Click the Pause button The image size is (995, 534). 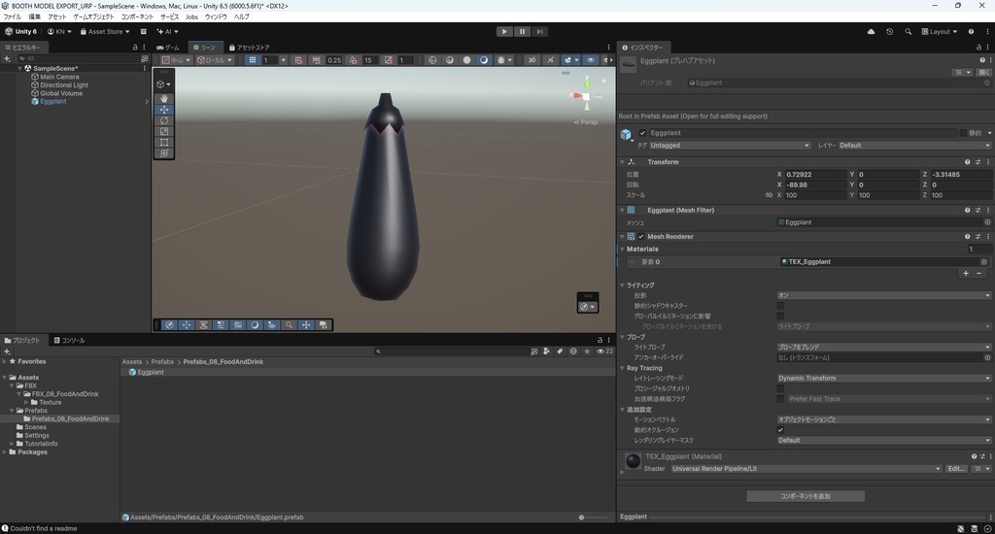522,31
